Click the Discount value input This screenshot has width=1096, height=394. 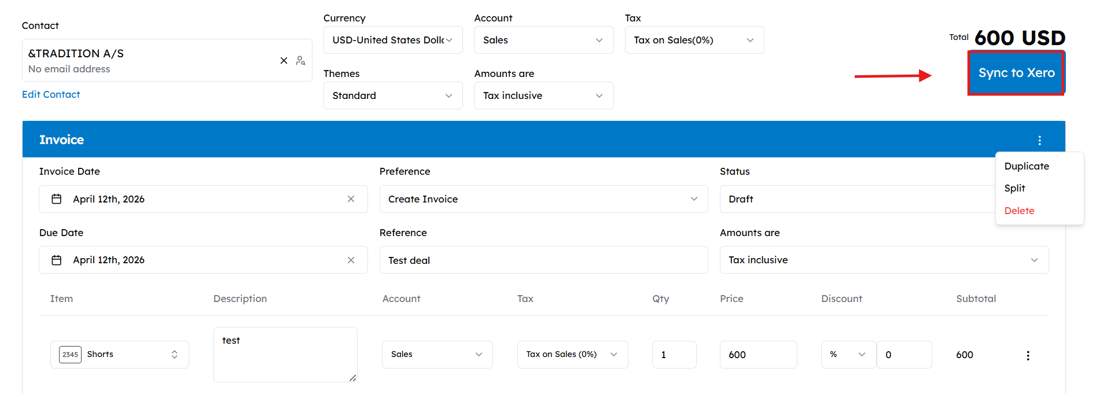click(904, 355)
